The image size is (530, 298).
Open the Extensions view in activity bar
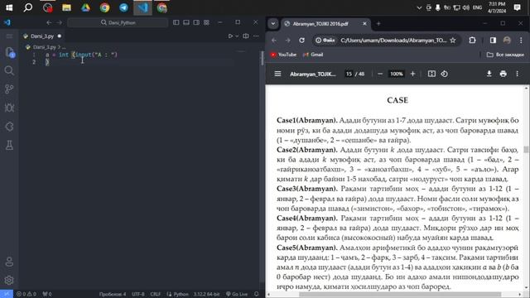coord(9,127)
